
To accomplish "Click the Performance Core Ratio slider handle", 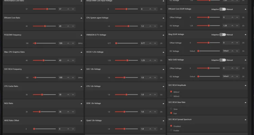I will coord(47,9).
